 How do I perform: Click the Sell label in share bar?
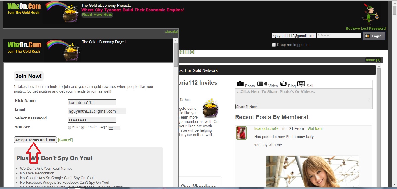pos(310,86)
